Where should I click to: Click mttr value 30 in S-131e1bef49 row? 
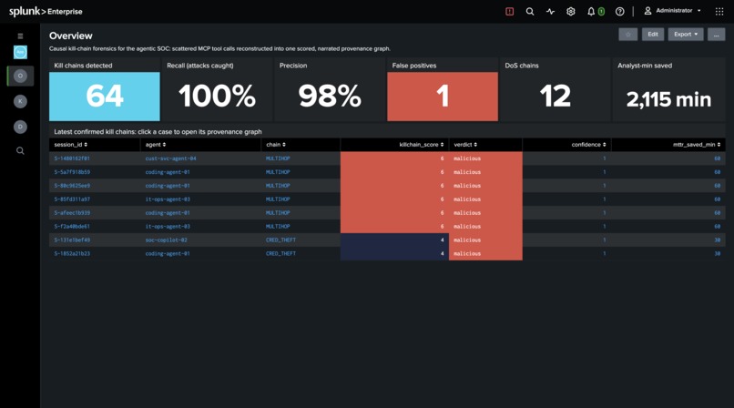717,240
